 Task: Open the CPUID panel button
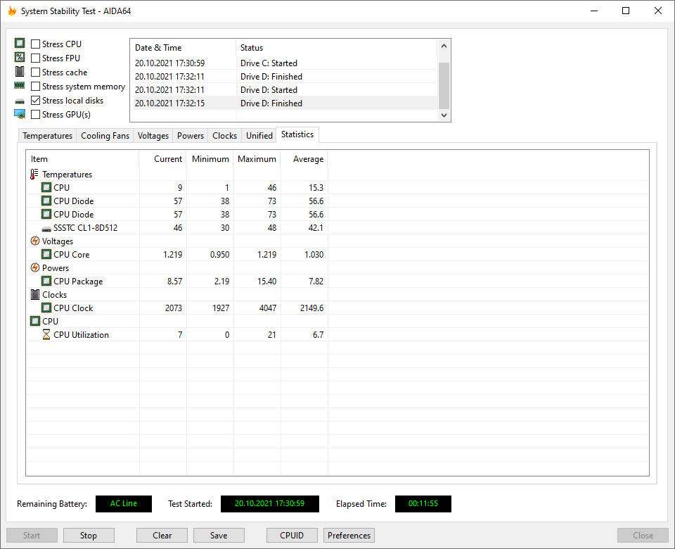[x=292, y=535]
